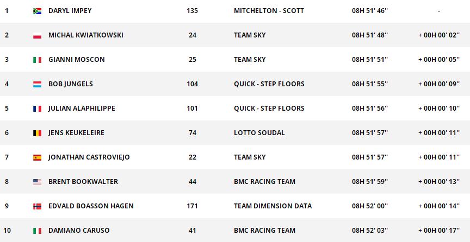Click the Norwegian flag beside Edvald Boasson Hagen
470x242 pixels.
[x=37, y=206]
